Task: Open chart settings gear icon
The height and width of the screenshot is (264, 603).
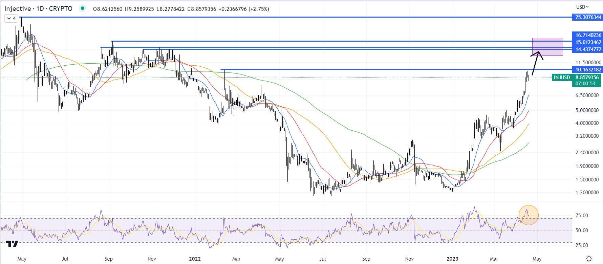Action: pyautogui.click(x=589, y=259)
